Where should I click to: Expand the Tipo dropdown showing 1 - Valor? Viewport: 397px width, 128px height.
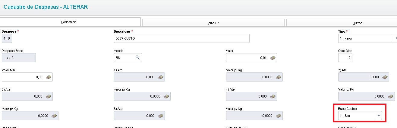tap(395, 39)
